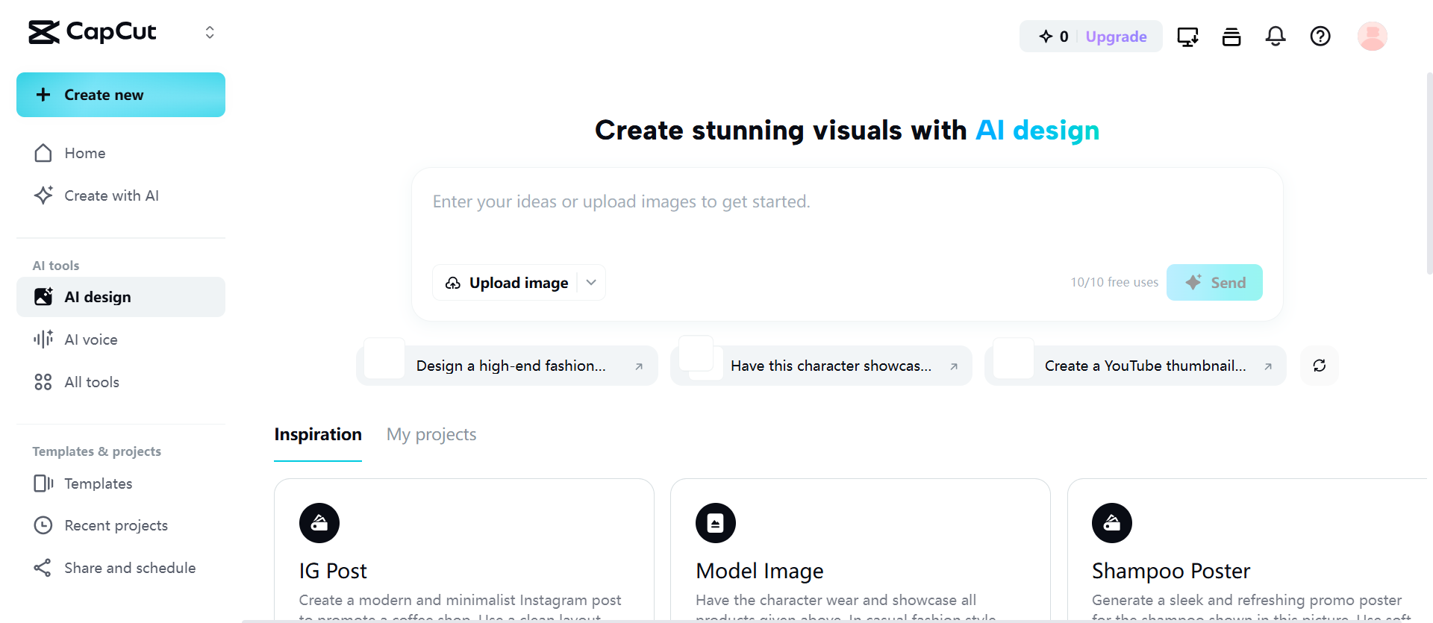Open the notifications bell
This screenshot has height=623, width=1433.
click(1276, 36)
